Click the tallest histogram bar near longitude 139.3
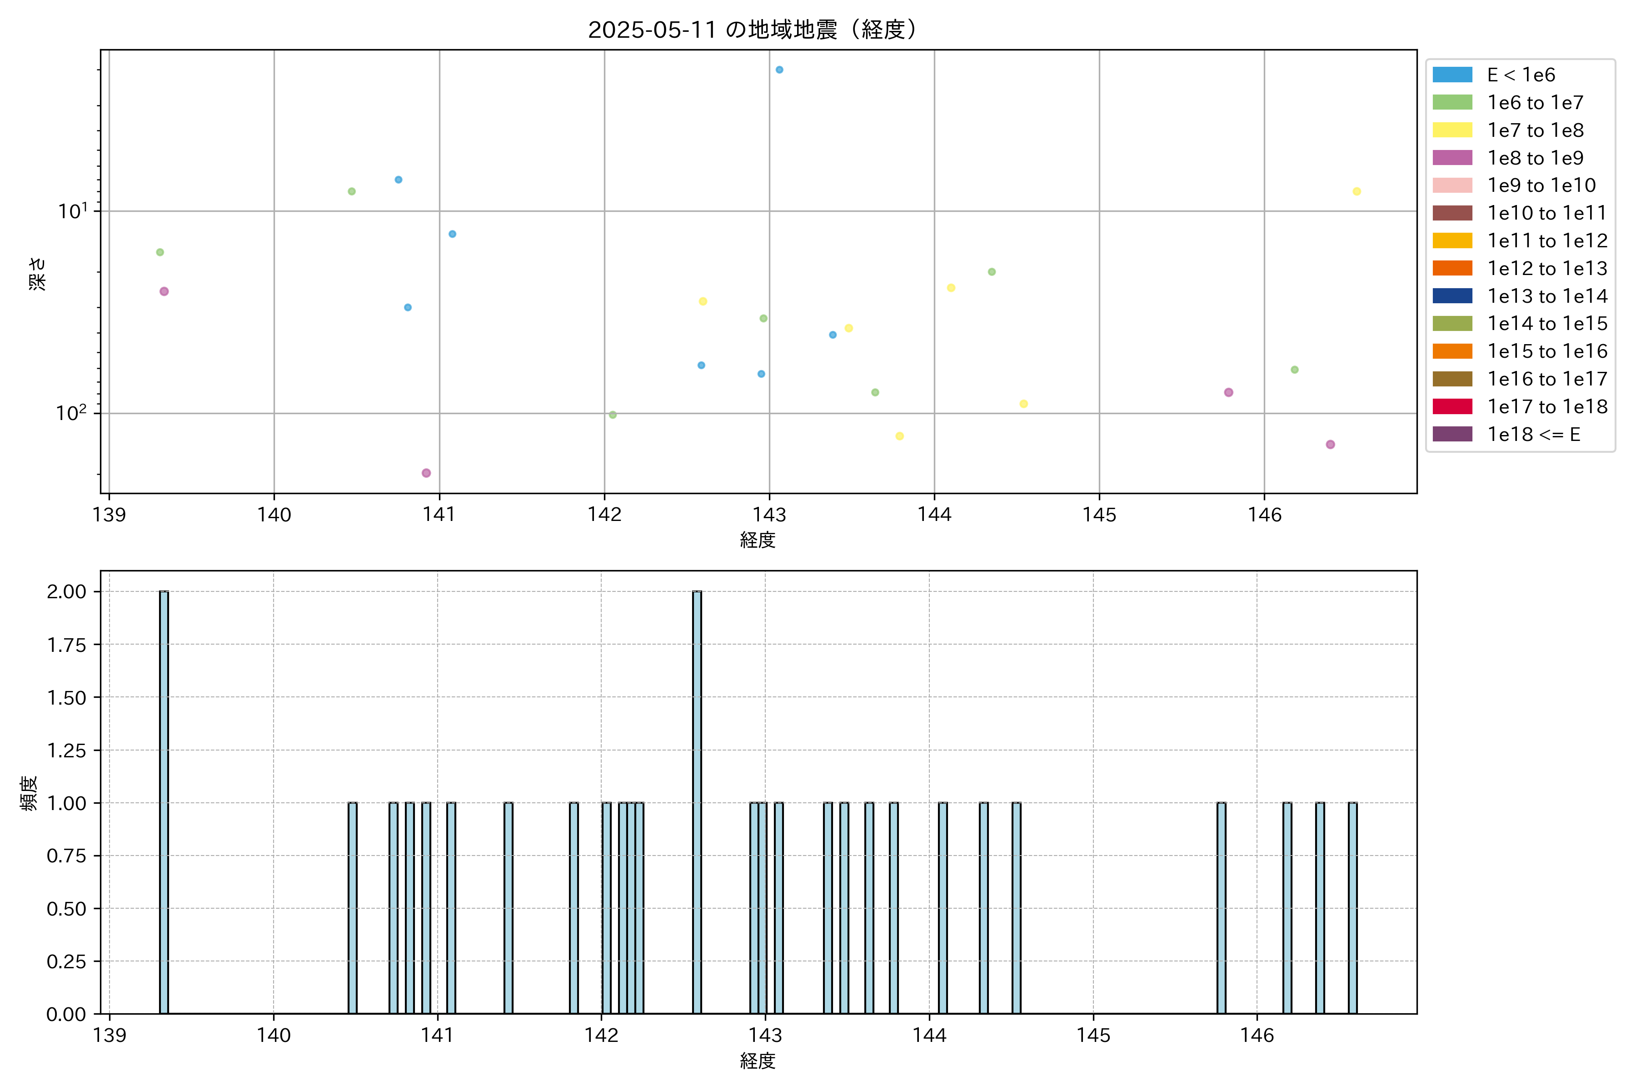1636x1091 pixels. tap(164, 801)
